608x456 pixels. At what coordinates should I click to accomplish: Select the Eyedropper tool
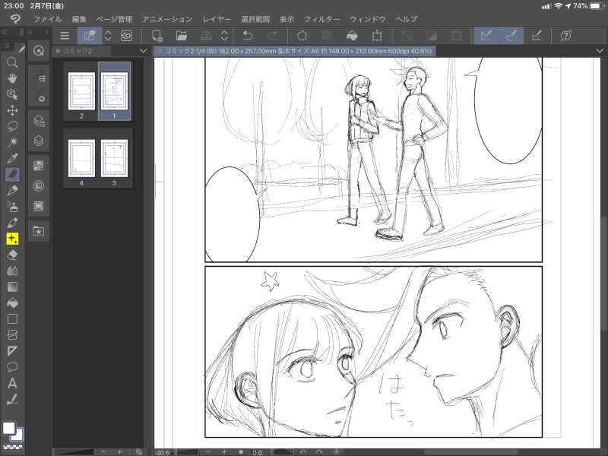(x=12, y=159)
